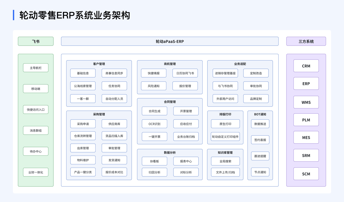The image size is (344, 202).
Task: Enable 发货通知 in 采购管理
Action: 114,160
